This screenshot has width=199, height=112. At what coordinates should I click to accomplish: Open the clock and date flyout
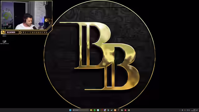coord(193,110)
